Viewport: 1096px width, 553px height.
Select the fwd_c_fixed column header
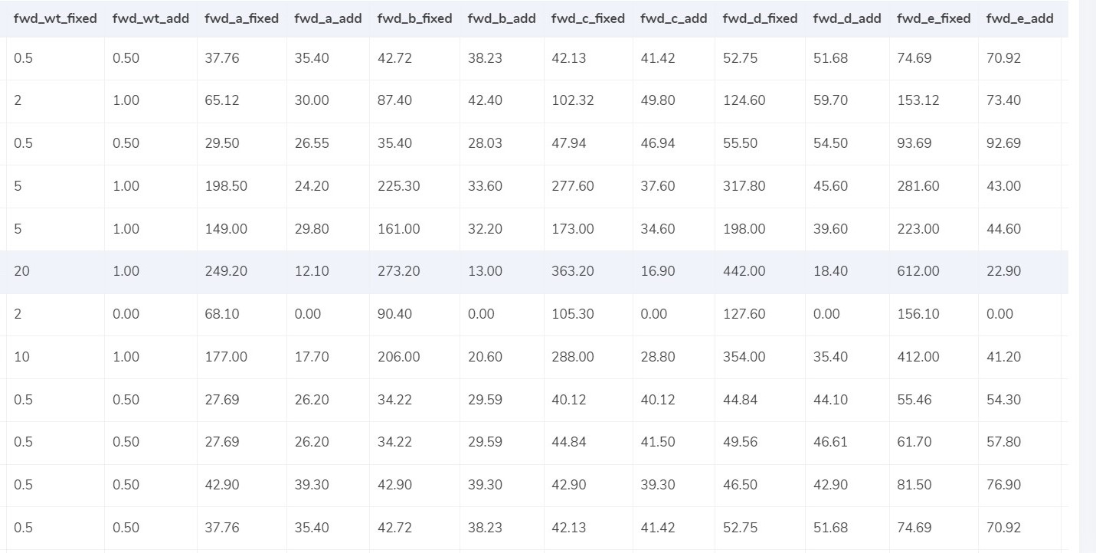pyautogui.click(x=587, y=18)
